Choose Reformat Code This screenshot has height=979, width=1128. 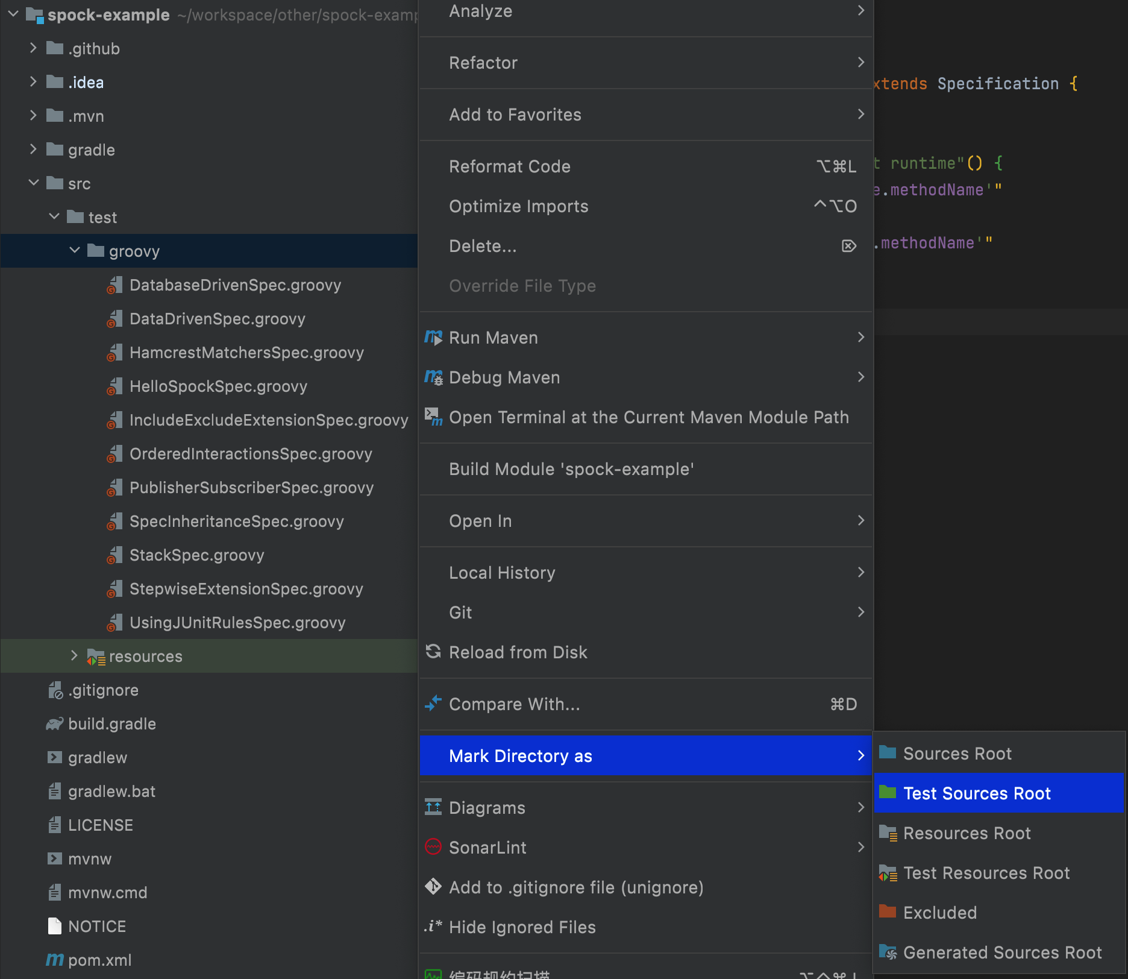[646, 166]
